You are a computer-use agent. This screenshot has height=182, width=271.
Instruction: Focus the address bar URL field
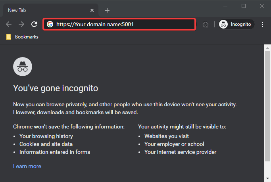[123, 24]
